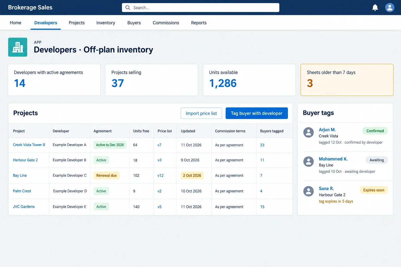Click the Confirmed status badge
This screenshot has width=401, height=267.
point(375,131)
